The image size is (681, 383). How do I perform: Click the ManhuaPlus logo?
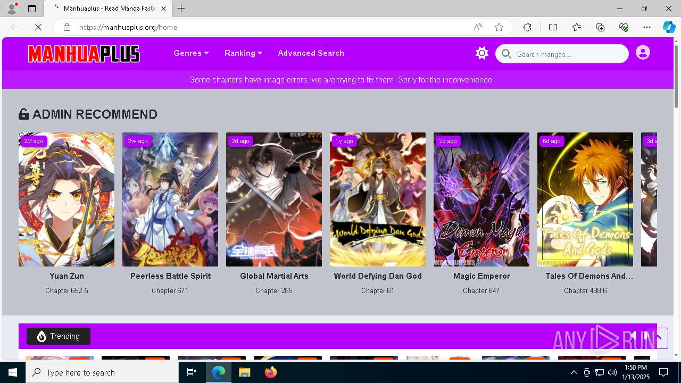coord(84,54)
